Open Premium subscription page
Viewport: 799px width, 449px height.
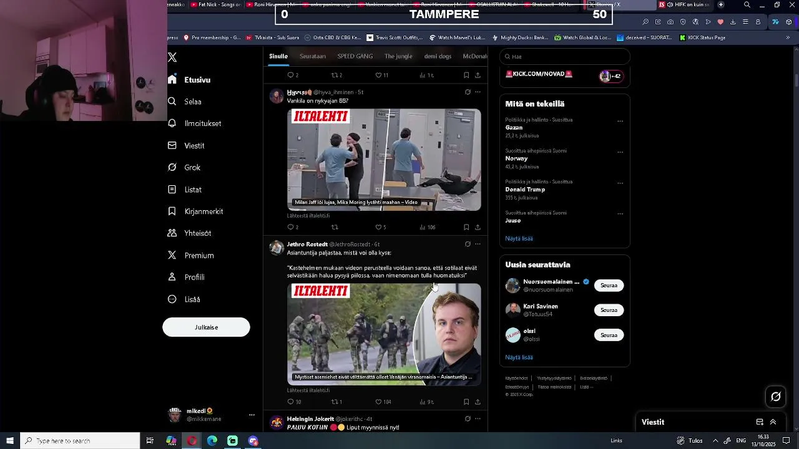point(190,256)
